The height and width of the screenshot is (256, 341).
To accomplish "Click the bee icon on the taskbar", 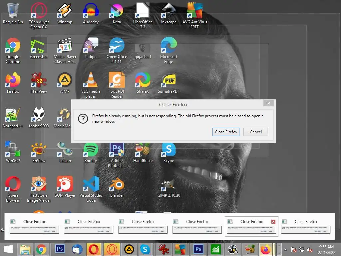I will tap(233, 249).
